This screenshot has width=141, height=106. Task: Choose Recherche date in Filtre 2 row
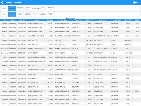tap(51, 14)
